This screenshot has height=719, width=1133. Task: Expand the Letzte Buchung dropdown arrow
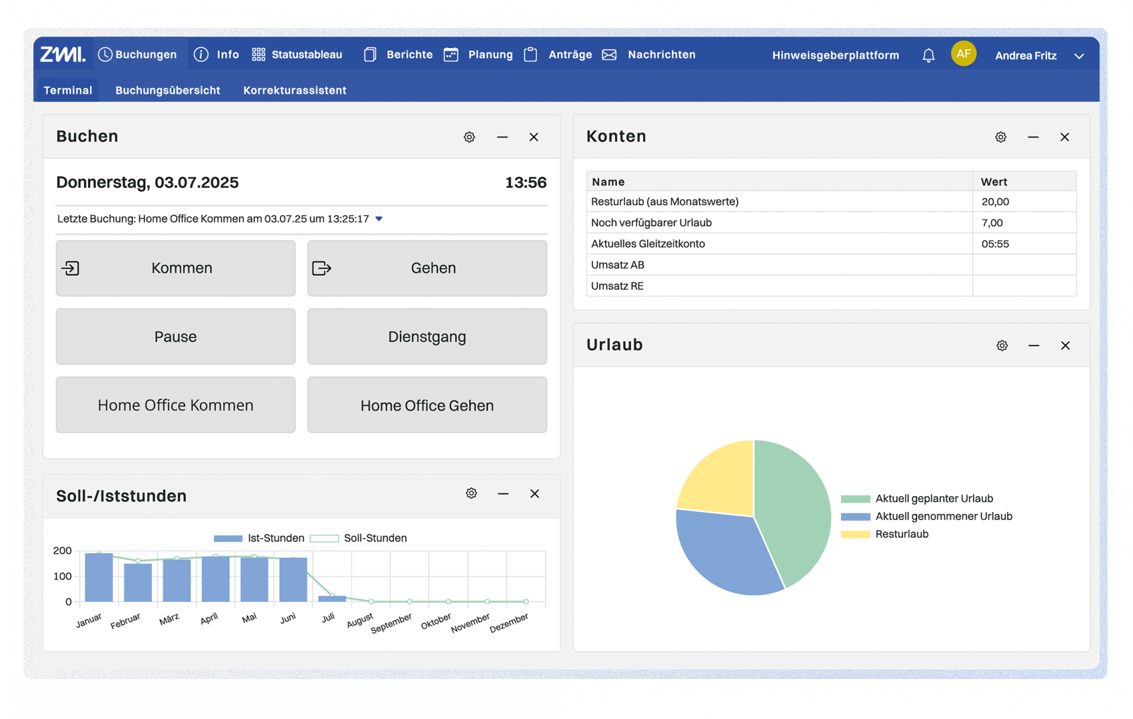[379, 219]
